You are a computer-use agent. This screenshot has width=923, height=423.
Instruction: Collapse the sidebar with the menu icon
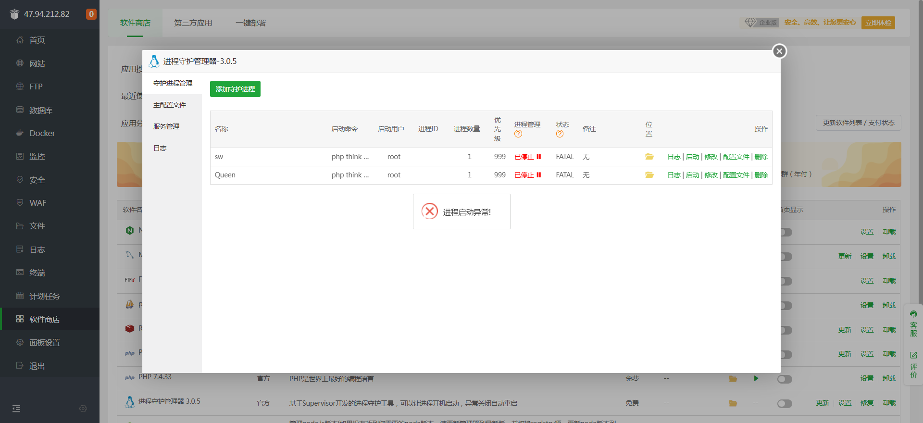(x=16, y=409)
